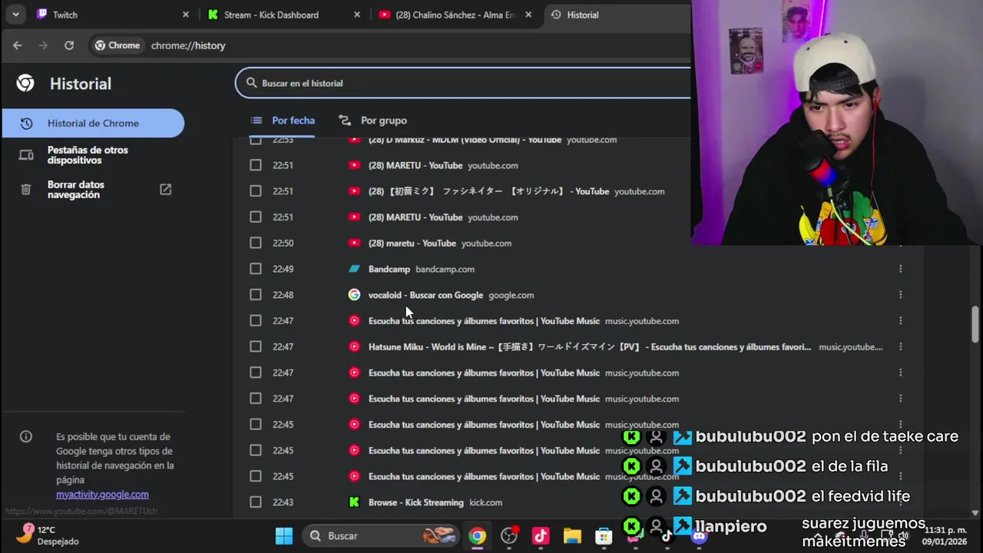This screenshot has height=553, width=983.
Task: Open vocaloid - Buscar con Google entry
Action: click(425, 295)
